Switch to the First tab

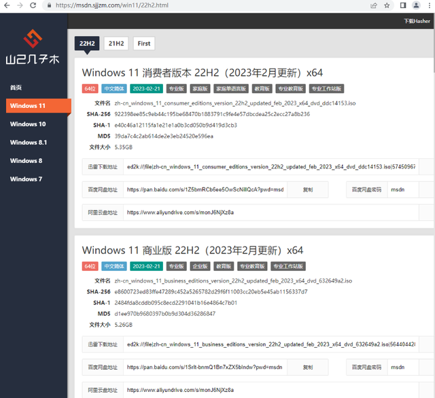144,43
